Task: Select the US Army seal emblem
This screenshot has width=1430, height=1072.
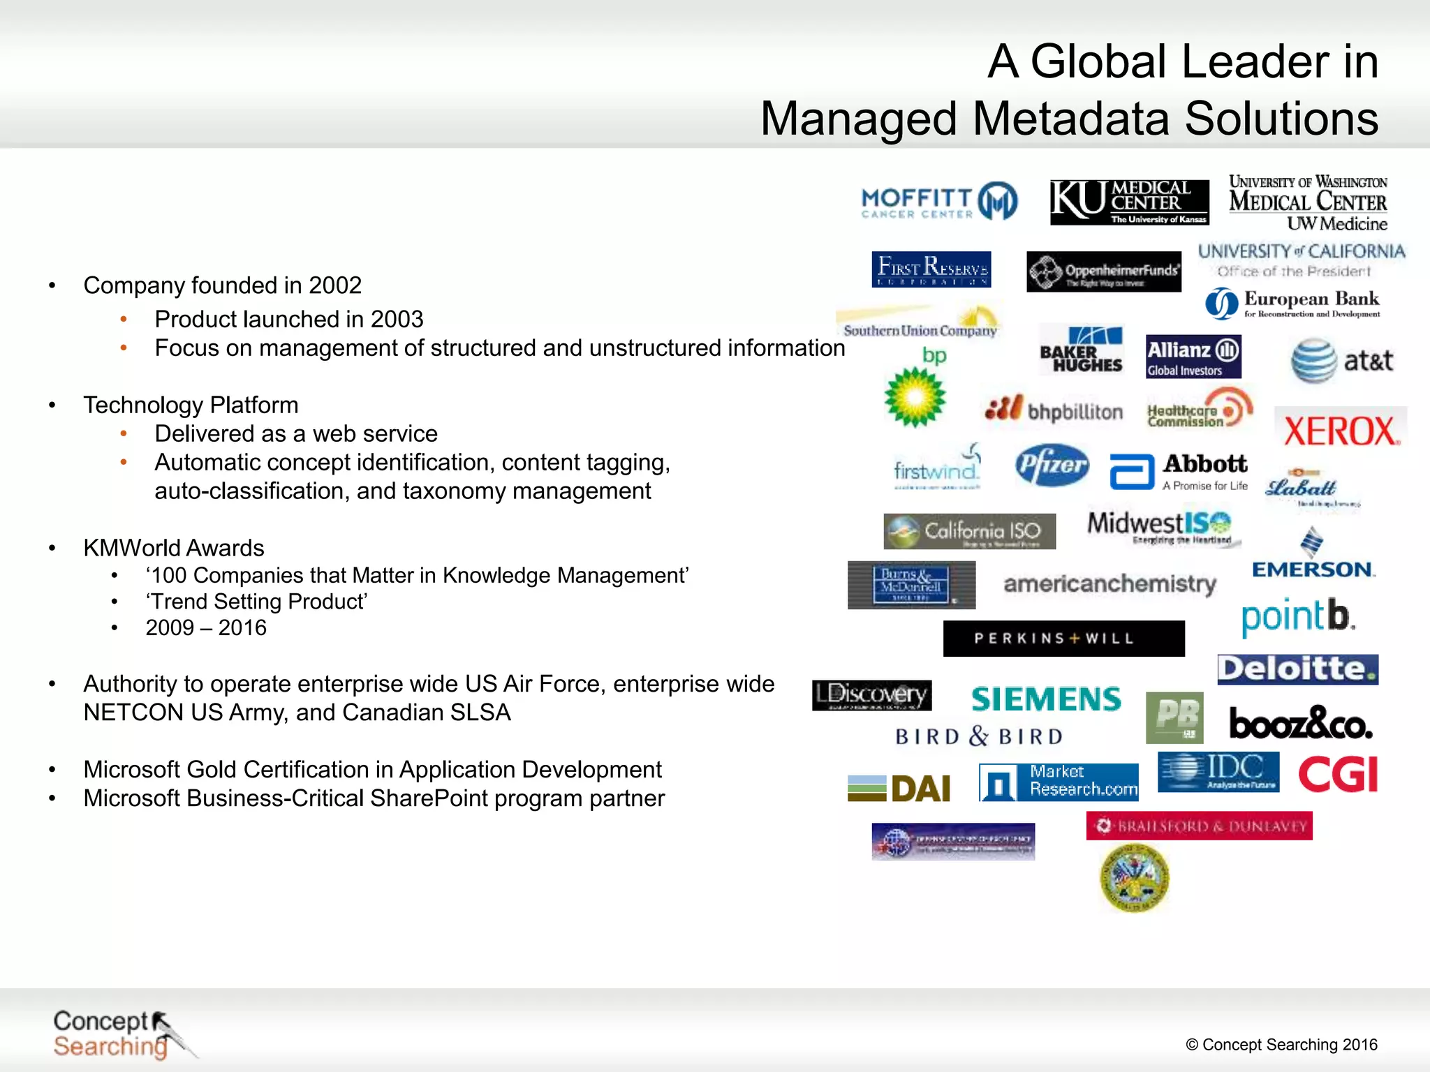Action: [1135, 878]
